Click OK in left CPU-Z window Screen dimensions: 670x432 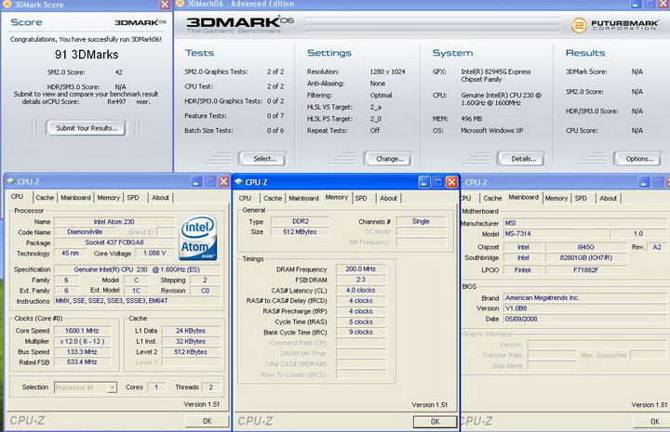[x=208, y=421]
